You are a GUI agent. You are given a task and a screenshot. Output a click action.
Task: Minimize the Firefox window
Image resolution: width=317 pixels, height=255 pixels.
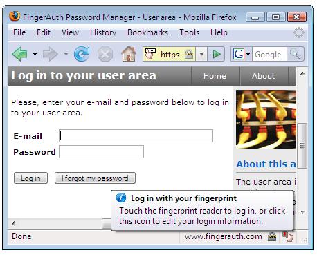coord(255,17)
